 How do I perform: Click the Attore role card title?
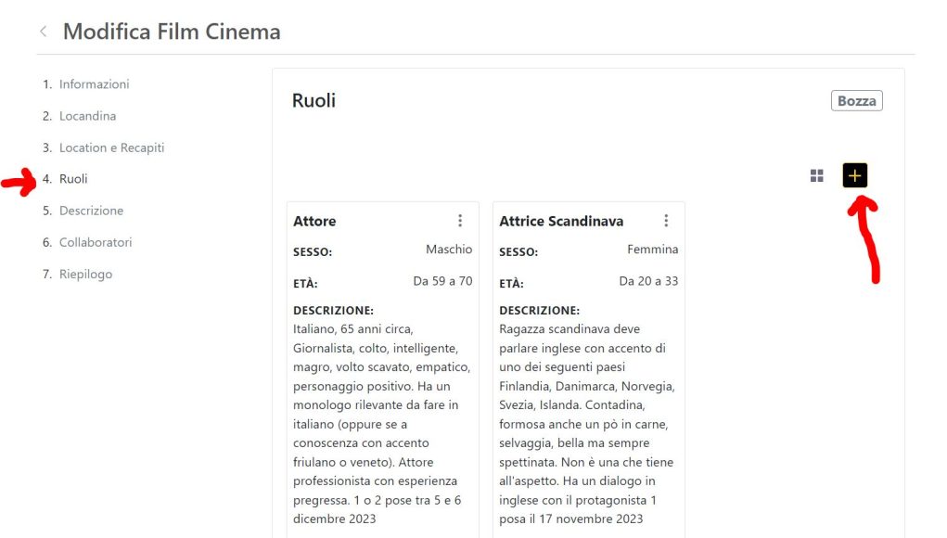click(314, 221)
